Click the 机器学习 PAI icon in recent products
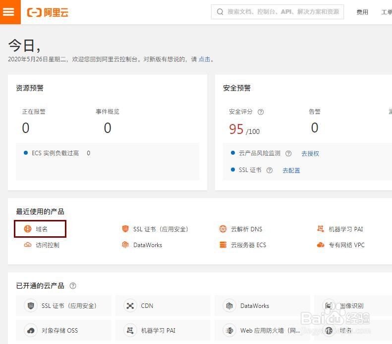This screenshot has width=392, height=344. click(321, 228)
